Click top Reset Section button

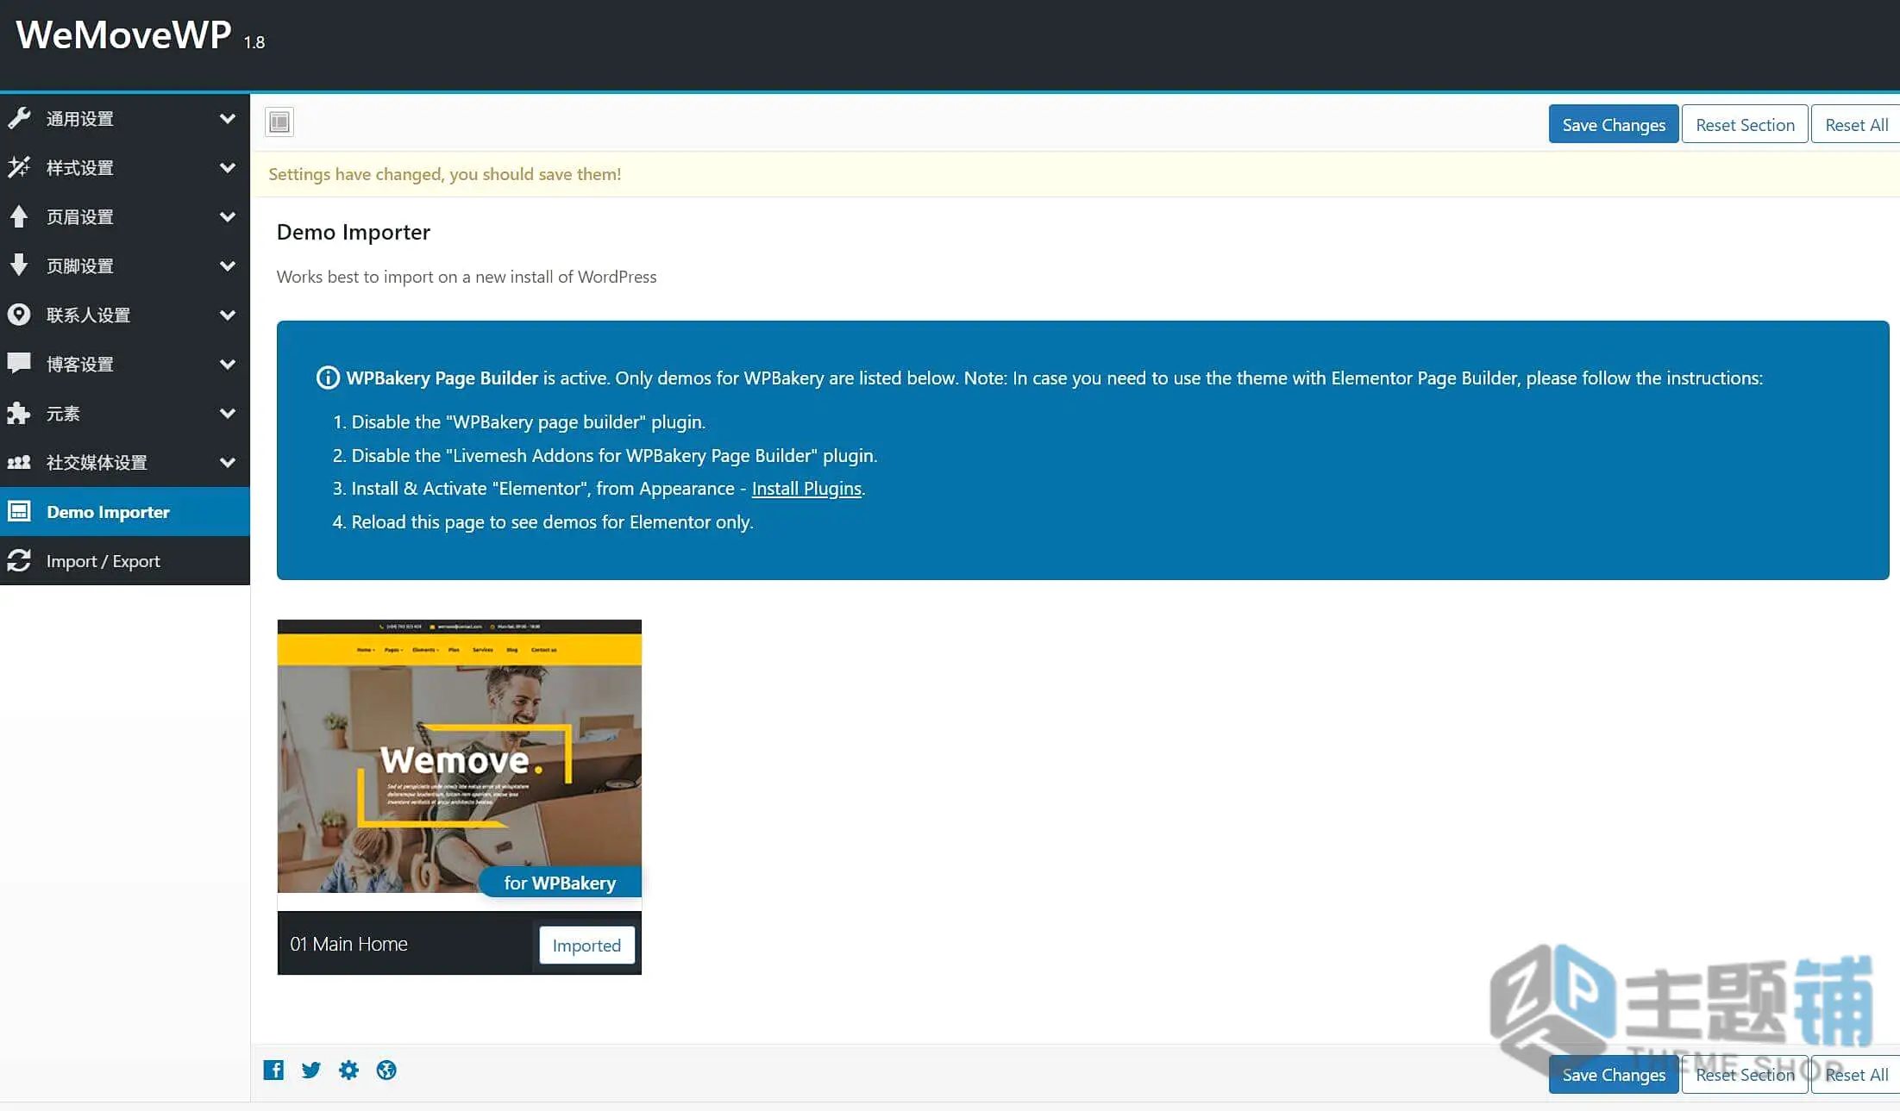[1744, 124]
